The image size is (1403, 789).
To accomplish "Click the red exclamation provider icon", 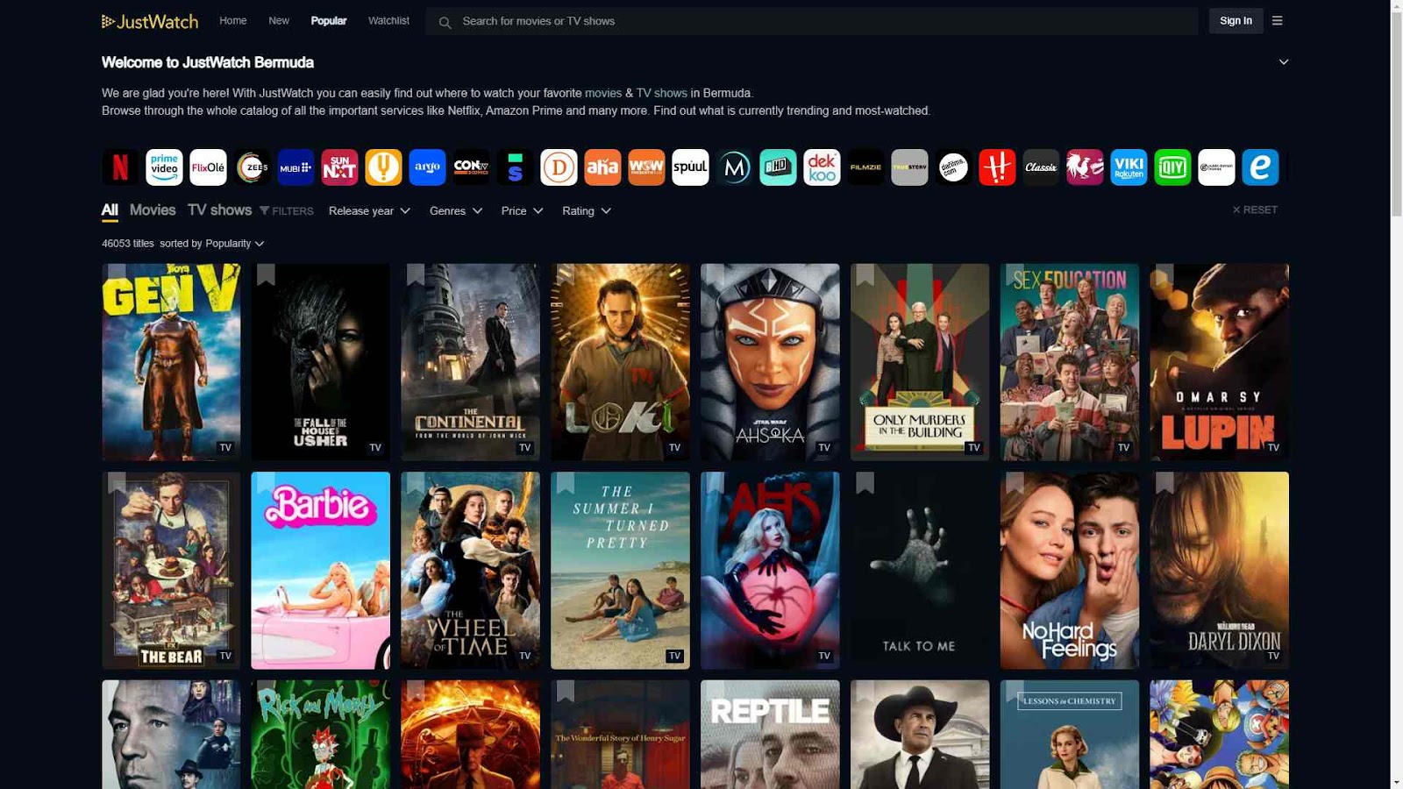I will (x=997, y=167).
